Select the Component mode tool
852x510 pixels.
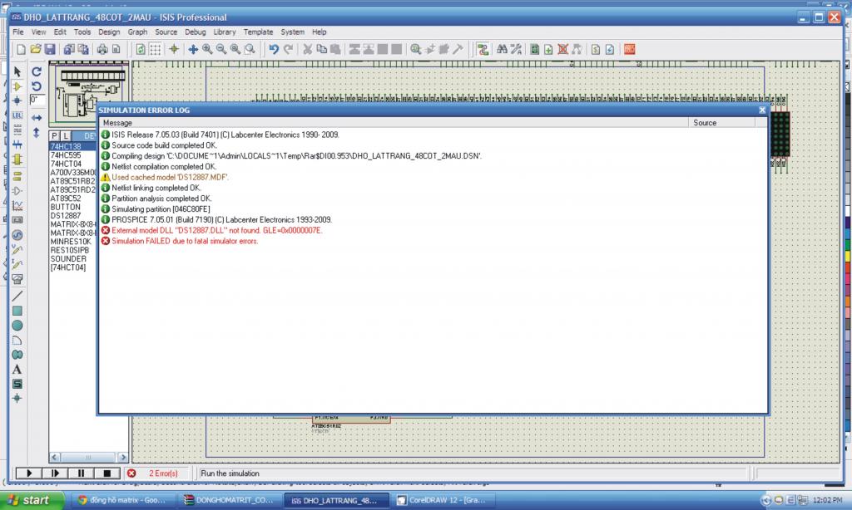pyautogui.click(x=17, y=86)
